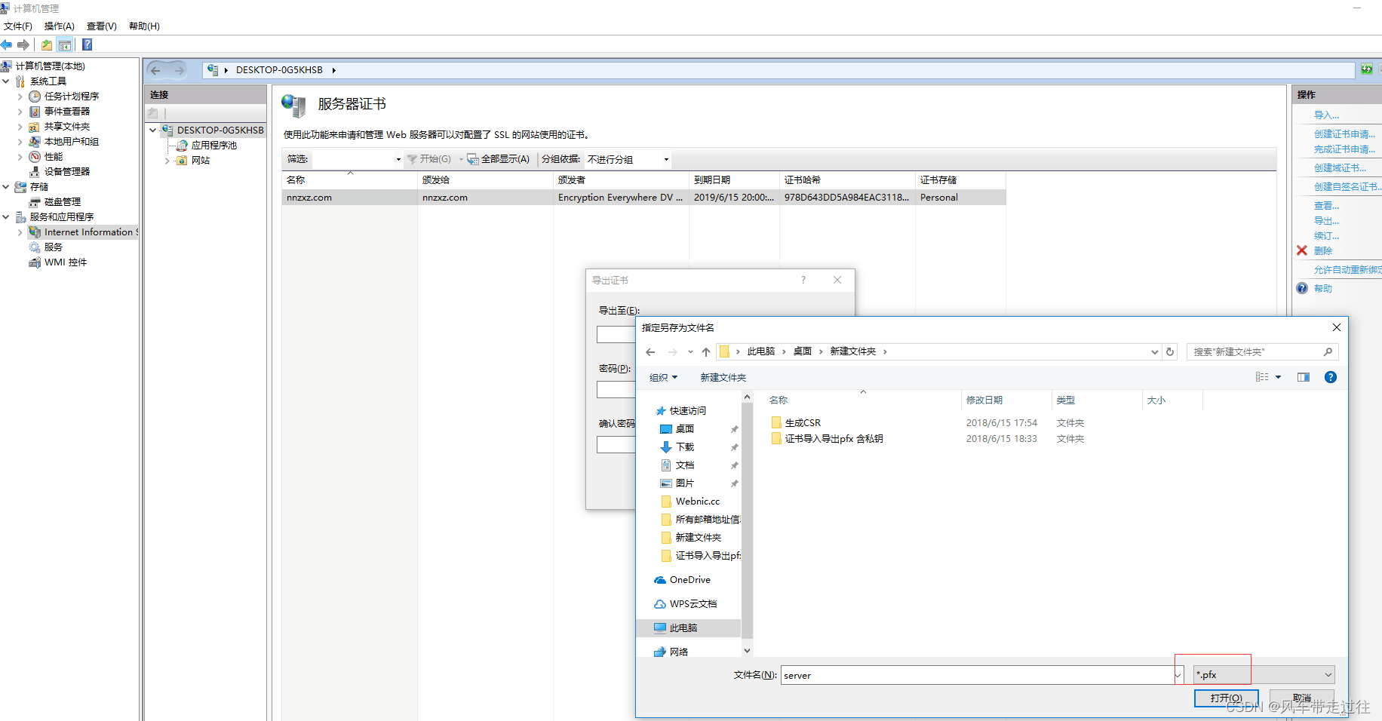The image size is (1382, 721).
Task: Open the save dialog help icon
Action: pyautogui.click(x=1331, y=377)
